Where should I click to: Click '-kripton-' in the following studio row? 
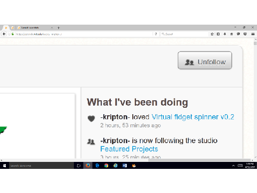pyautogui.click(x=115, y=140)
